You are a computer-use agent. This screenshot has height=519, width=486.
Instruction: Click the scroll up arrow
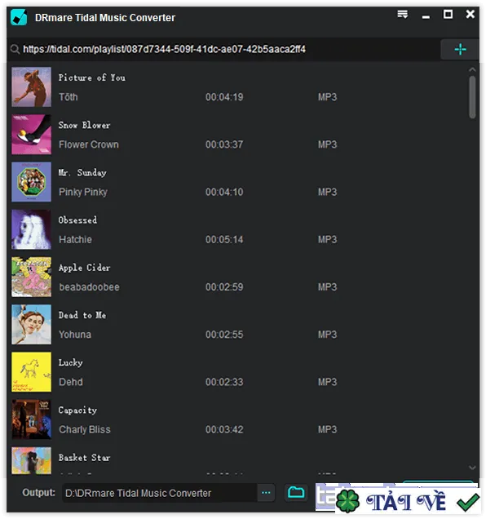472,70
